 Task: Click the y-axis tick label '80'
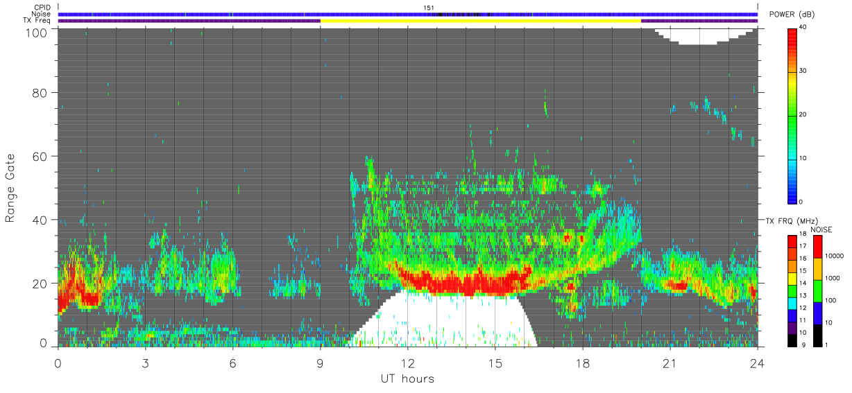(x=41, y=93)
